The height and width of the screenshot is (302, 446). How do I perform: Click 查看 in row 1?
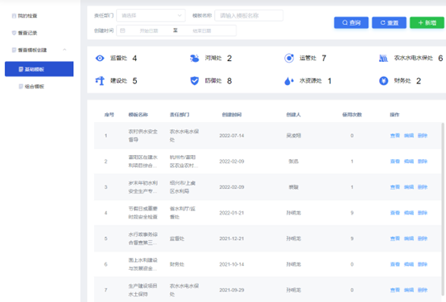tap(394, 136)
